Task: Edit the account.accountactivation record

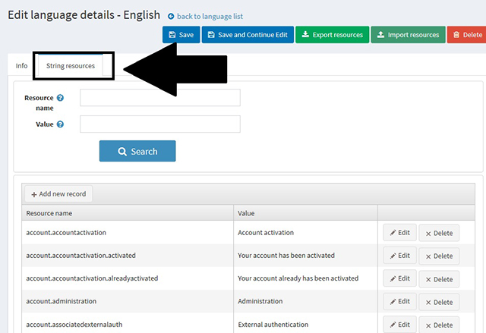Action: pos(400,232)
